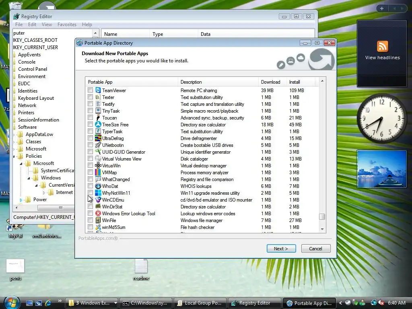The height and width of the screenshot is (309, 412).
Task: Check the WinDirStat checkbox
Action: (x=91, y=206)
